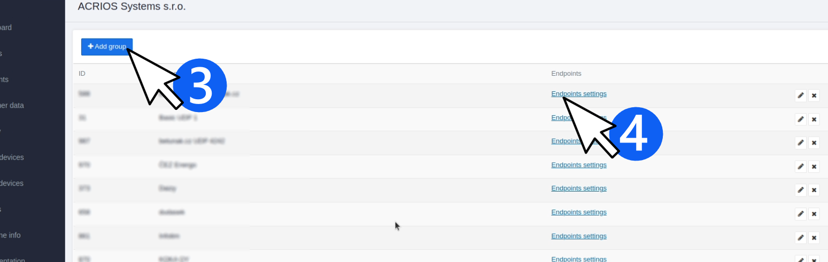Open Endpoints settings for the fourth row
The height and width of the screenshot is (262, 828).
[x=579, y=165]
